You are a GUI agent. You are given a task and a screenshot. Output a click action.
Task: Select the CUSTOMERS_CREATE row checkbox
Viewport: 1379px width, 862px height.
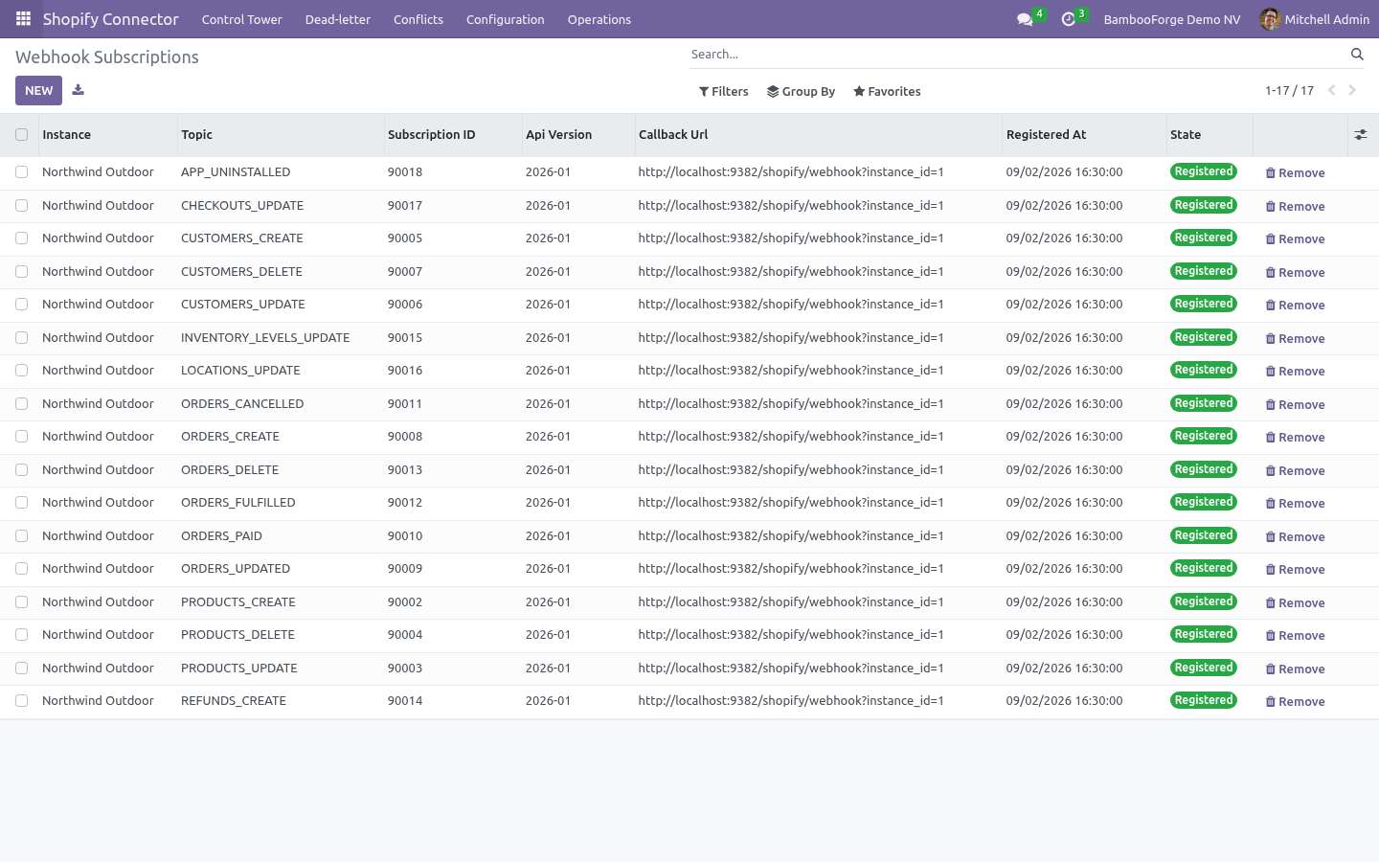point(21,238)
